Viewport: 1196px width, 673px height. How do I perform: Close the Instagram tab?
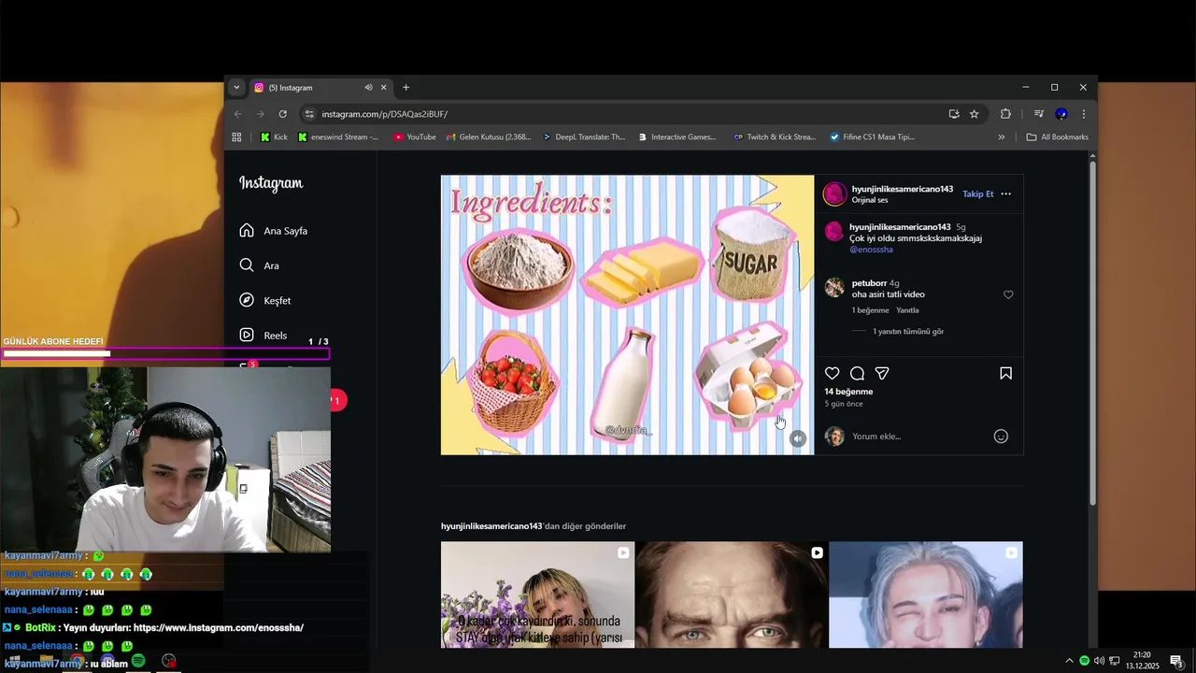[383, 88]
